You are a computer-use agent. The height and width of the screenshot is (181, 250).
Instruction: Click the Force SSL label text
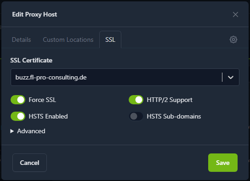coord(42,100)
